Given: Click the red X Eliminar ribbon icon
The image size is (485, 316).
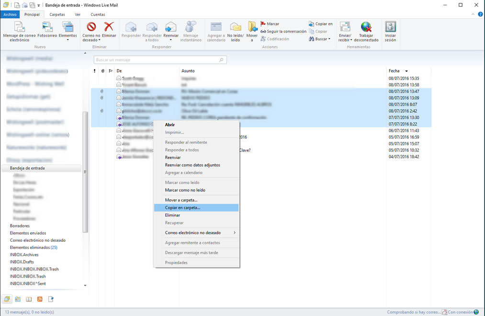Looking at the screenshot, I should (109, 29).
